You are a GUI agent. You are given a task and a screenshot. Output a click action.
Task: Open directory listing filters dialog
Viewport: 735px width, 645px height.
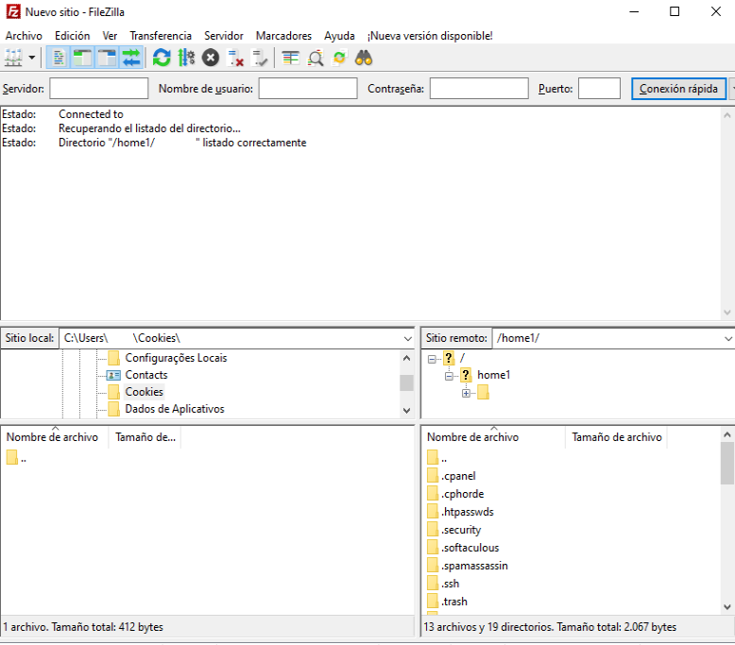coord(291,59)
